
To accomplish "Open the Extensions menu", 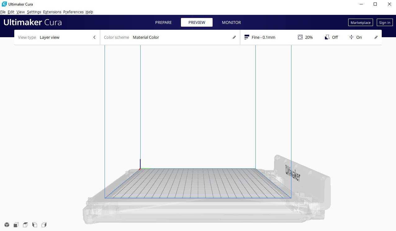I will click(x=52, y=12).
